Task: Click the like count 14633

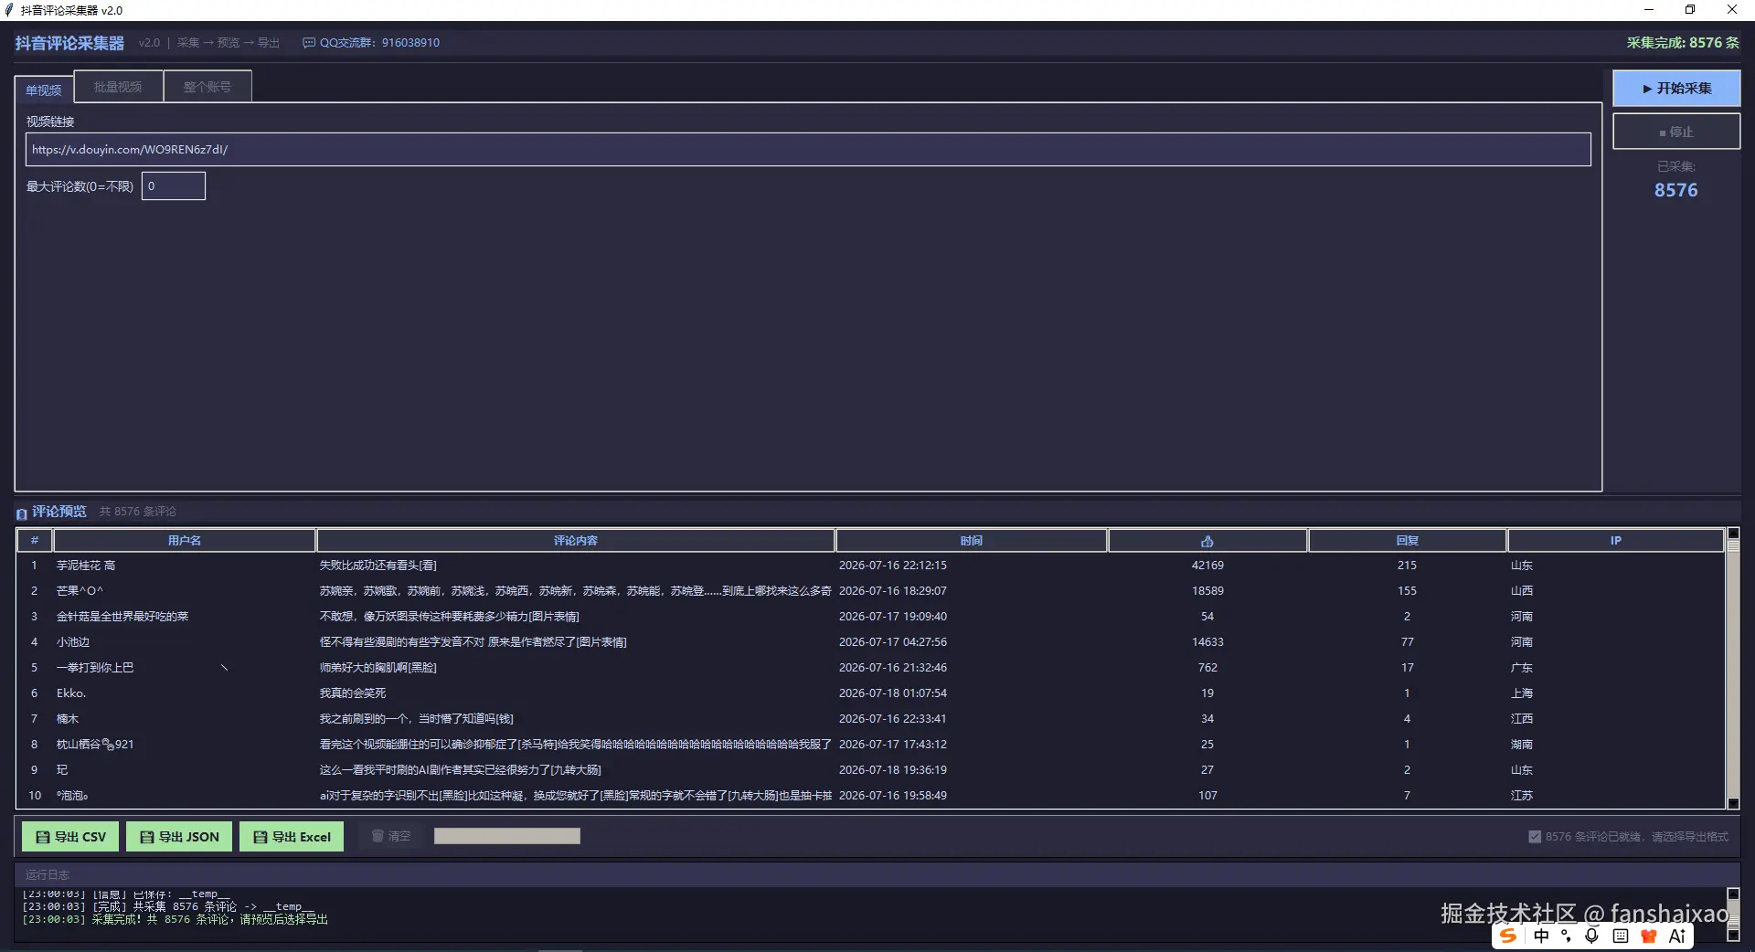Action: (x=1207, y=642)
